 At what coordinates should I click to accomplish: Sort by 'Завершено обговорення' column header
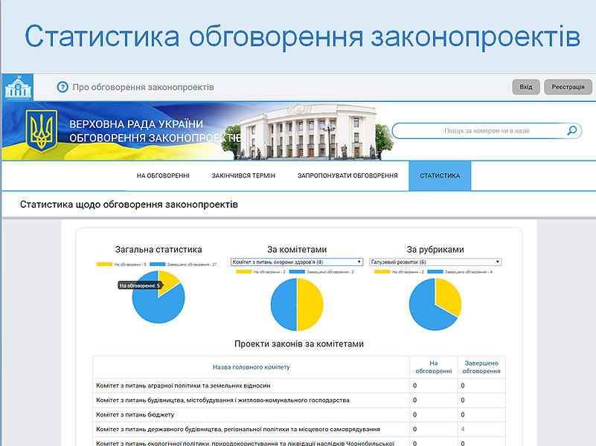click(x=481, y=367)
